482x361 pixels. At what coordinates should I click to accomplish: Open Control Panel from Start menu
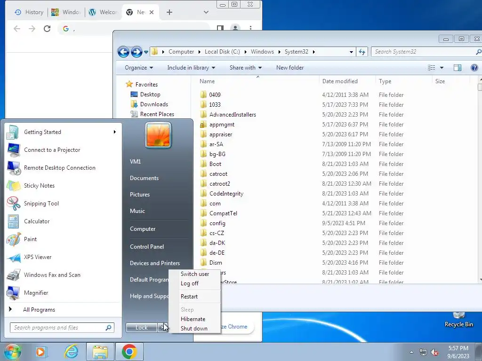click(147, 246)
